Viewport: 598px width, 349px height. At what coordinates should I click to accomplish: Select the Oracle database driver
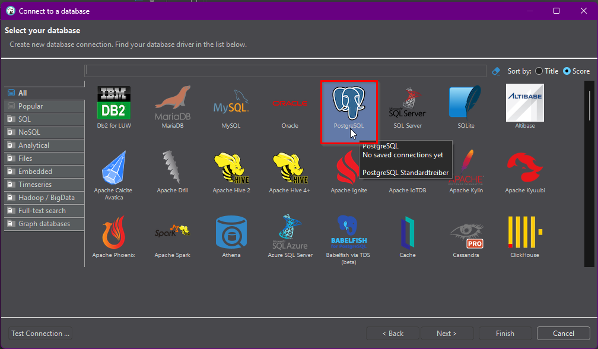pyautogui.click(x=290, y=103)
